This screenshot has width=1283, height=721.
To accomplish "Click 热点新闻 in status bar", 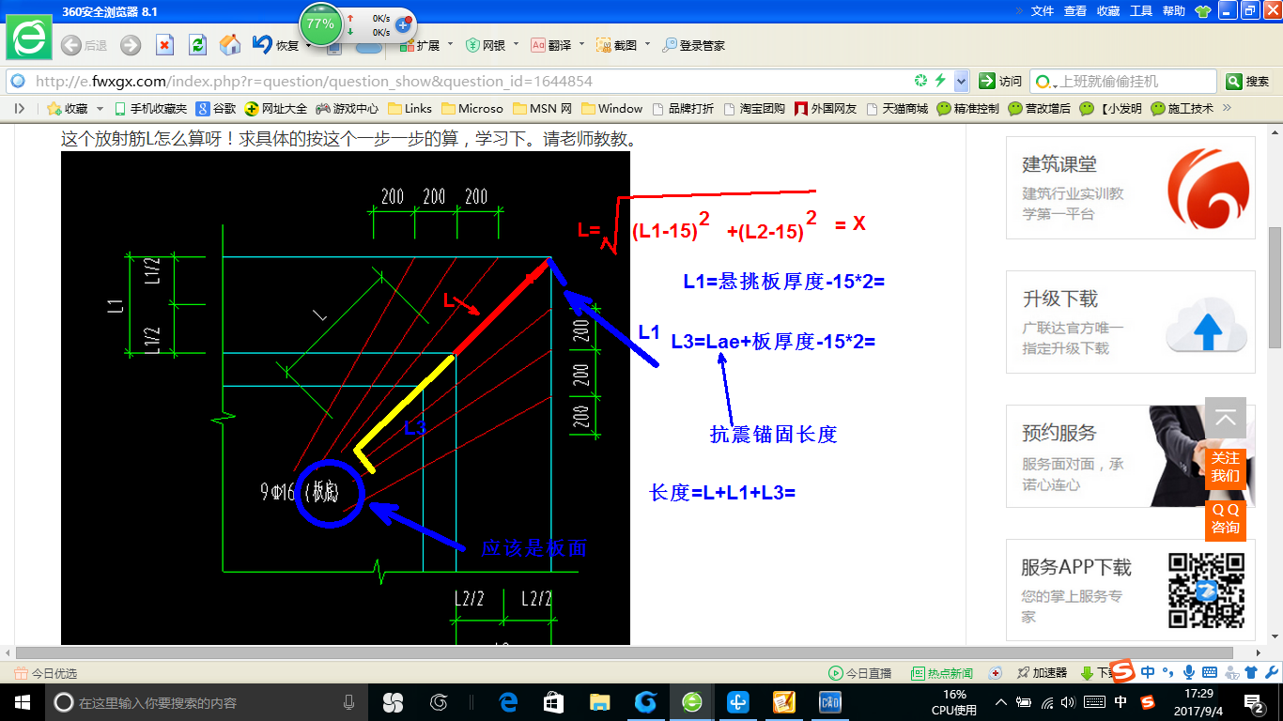I will pos(943,673).
